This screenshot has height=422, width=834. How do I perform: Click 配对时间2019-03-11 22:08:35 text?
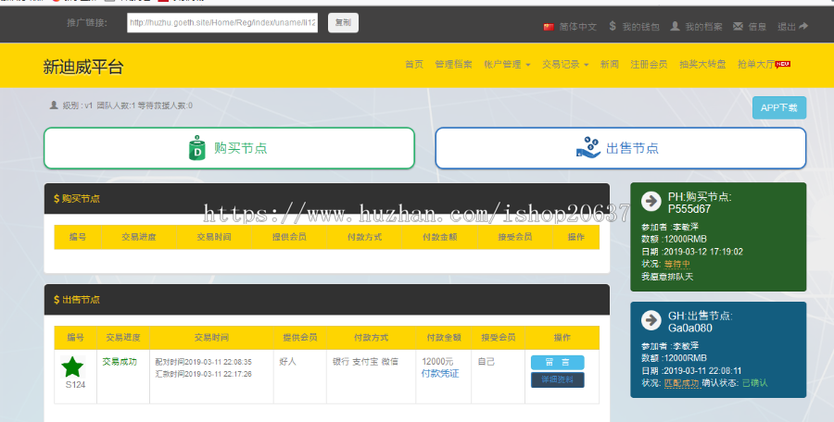[x=203, y=362]
